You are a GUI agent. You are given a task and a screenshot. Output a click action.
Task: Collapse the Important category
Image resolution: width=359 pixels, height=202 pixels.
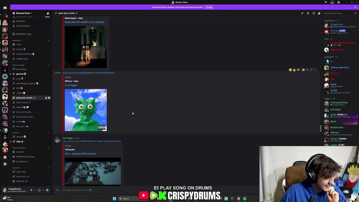17,40
